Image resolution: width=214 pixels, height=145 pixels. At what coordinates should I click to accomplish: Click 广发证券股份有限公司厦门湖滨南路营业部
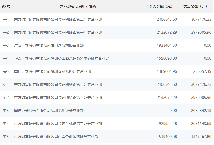[49, 45]
